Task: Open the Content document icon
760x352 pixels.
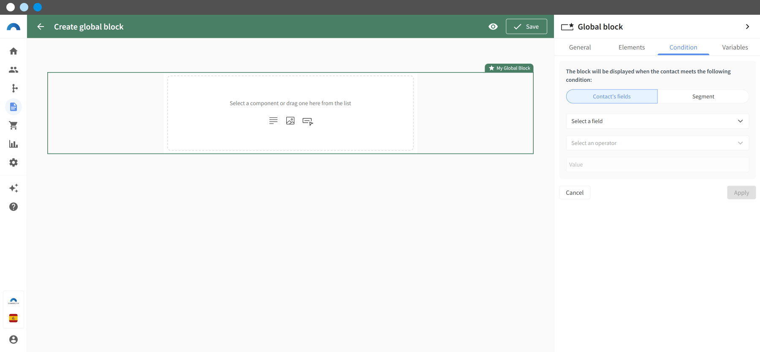Action: [14, 107]
